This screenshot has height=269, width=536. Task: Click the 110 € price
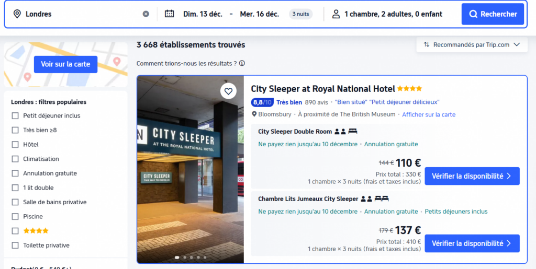point(408,163)
